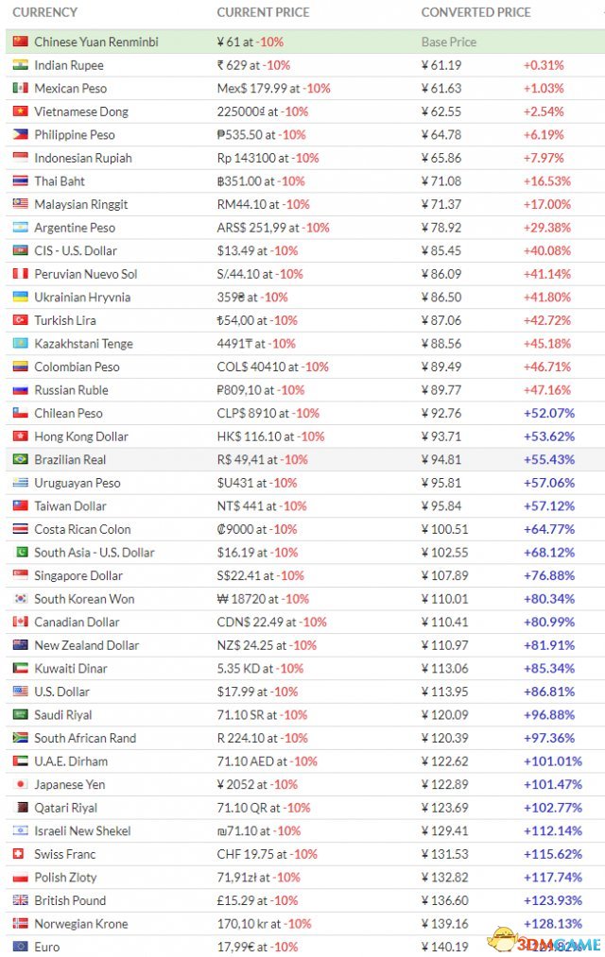Image resolution: width=605 pixels, height=957 pixels.
Task: Click the U.S. flag beside U.S. Dollar
Action: [20, 691]
